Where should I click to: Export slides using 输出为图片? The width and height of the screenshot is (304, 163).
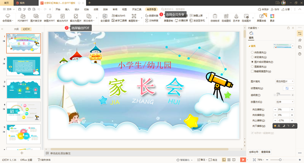pos(76,18)
